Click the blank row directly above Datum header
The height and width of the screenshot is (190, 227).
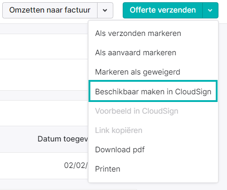(44, 113)
